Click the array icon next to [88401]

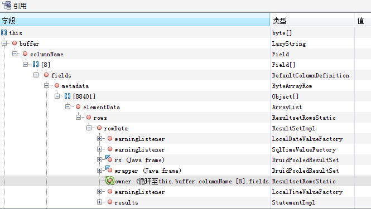[x=68, y=96]
